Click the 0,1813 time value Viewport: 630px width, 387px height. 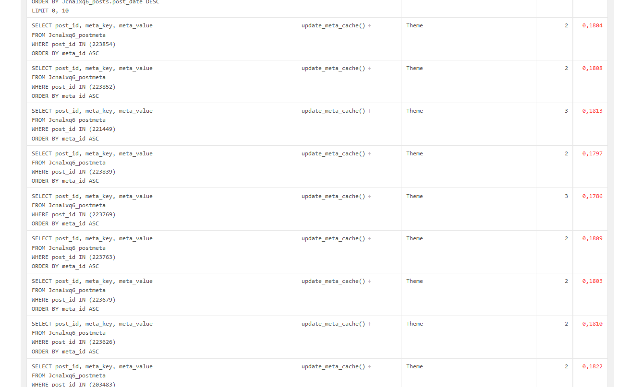click(592, 111)
